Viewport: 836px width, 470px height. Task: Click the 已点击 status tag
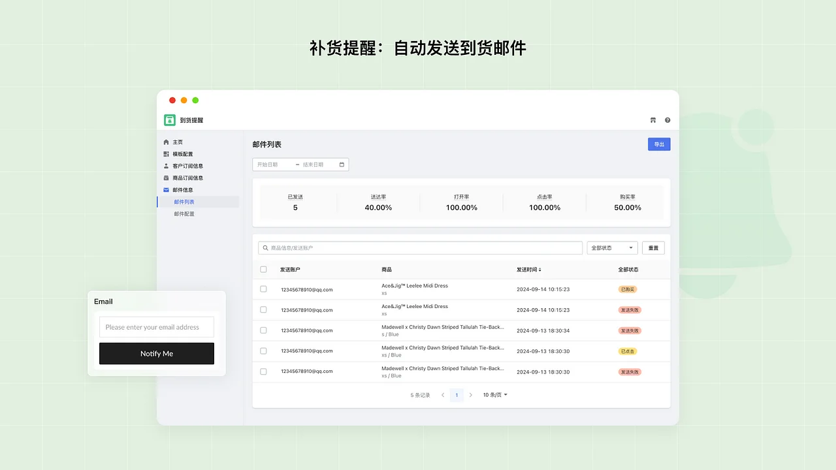click(x=628, y=351)
